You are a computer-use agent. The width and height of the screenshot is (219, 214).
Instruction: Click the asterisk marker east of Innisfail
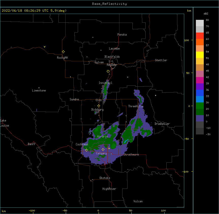(x=128, y=77)
